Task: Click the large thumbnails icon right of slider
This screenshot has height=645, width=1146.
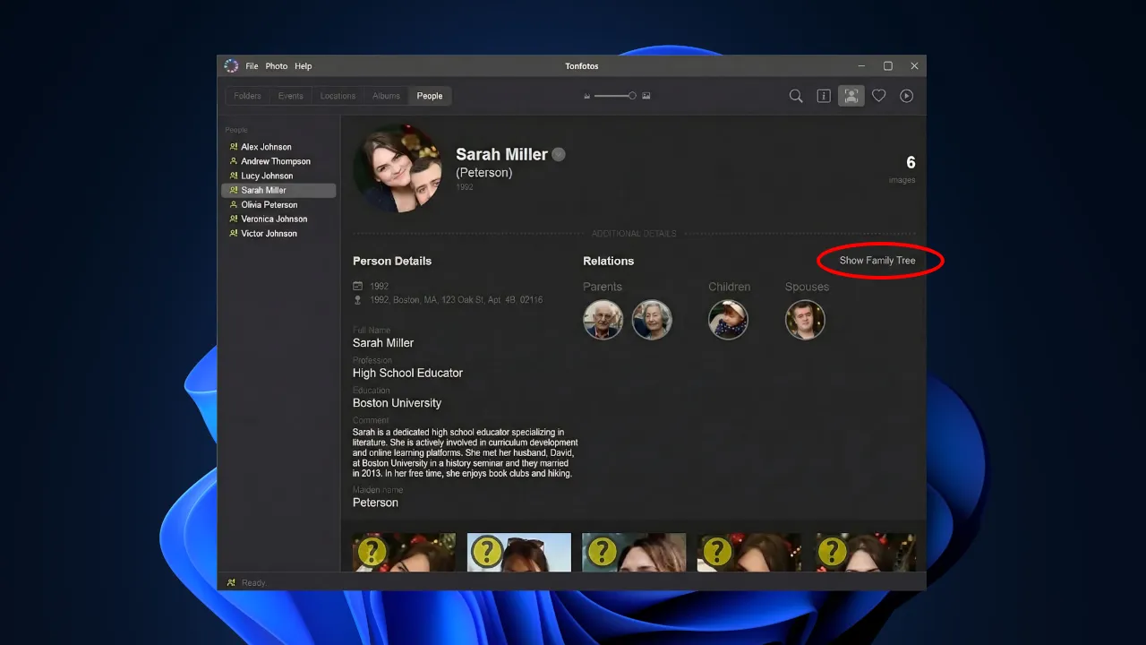Action: tap(646, 96)
